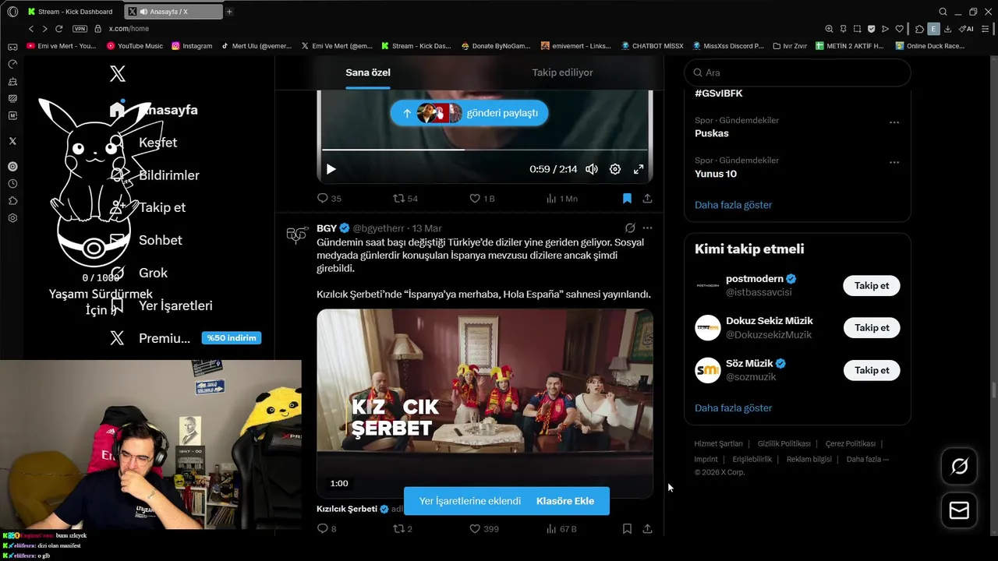Bookmark the BGY post
Viewport: 998px width, 561px height.
tap(627, 529)
